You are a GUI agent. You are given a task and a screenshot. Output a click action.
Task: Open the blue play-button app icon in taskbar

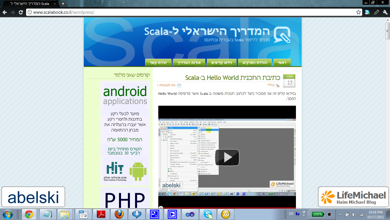(x=172, y=214)
